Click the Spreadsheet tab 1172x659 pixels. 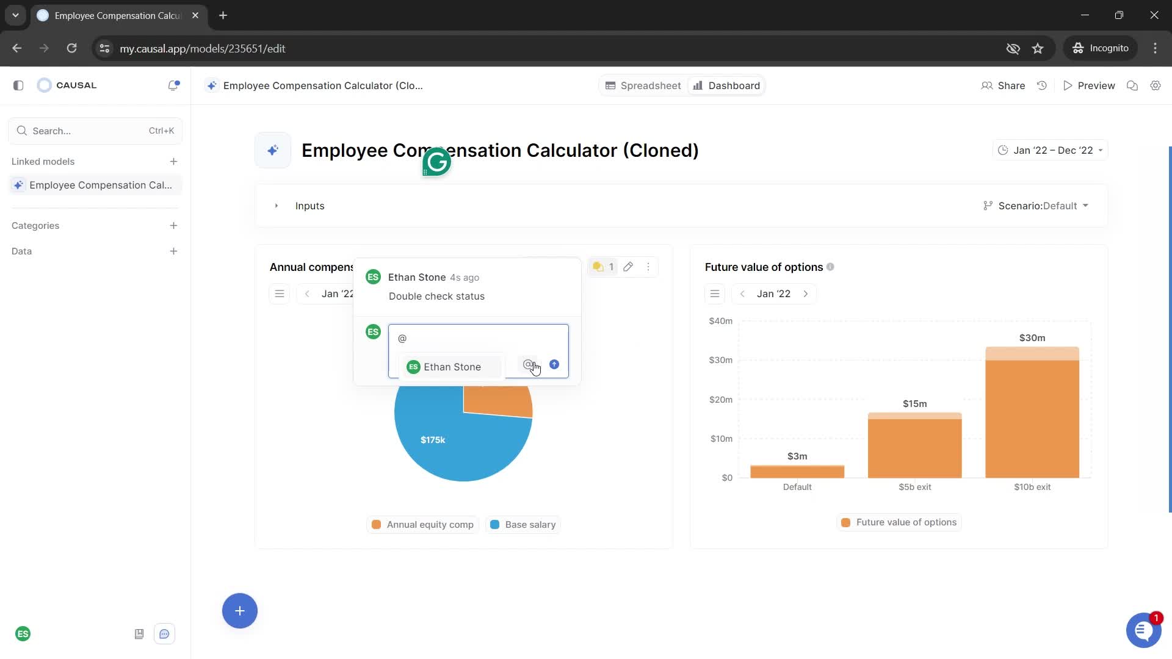pyautogui.click(x=644, y=85)
